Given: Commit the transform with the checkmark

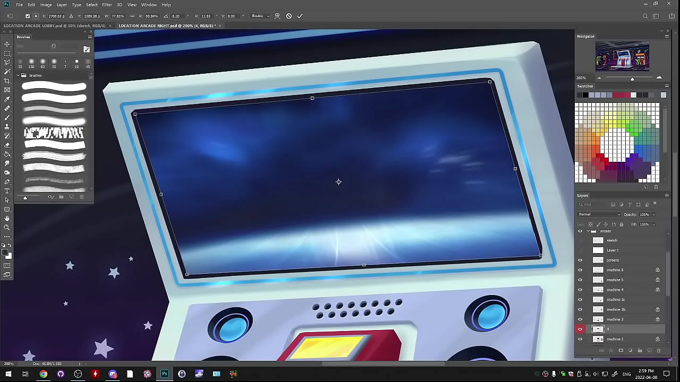Looking at the screenshot, I should (x=300, y=16).
